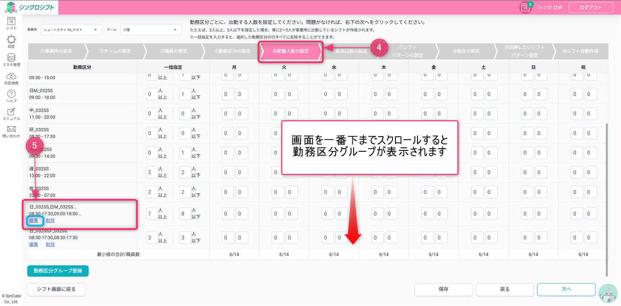Open 問い合わせ envelope icon
The height and width of the screenshot is (306, 621).
[11, 129]
